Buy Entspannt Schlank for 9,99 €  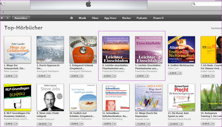[x=75, y=76]
